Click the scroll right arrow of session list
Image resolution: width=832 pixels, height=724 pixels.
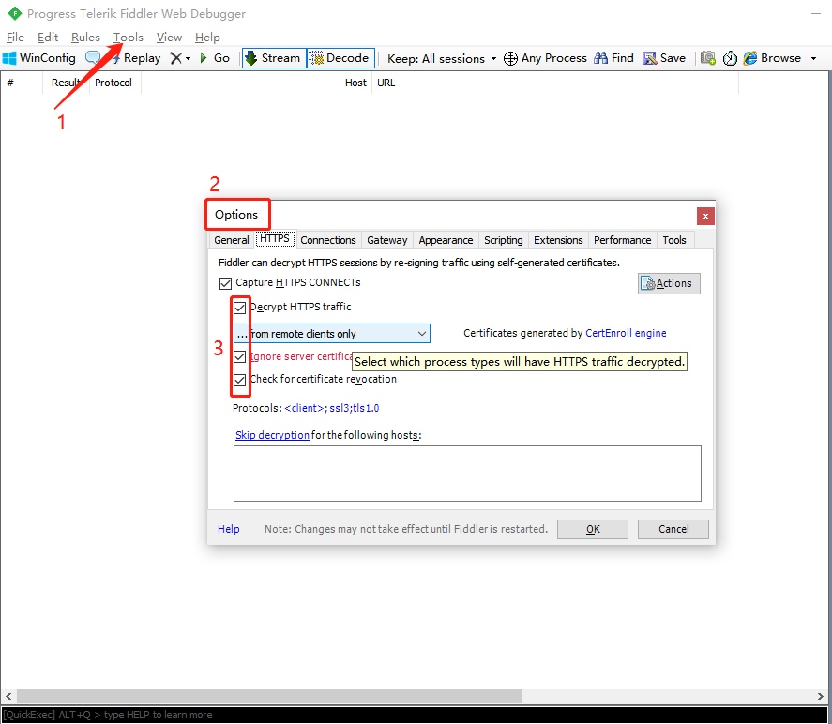coord(821,696)
